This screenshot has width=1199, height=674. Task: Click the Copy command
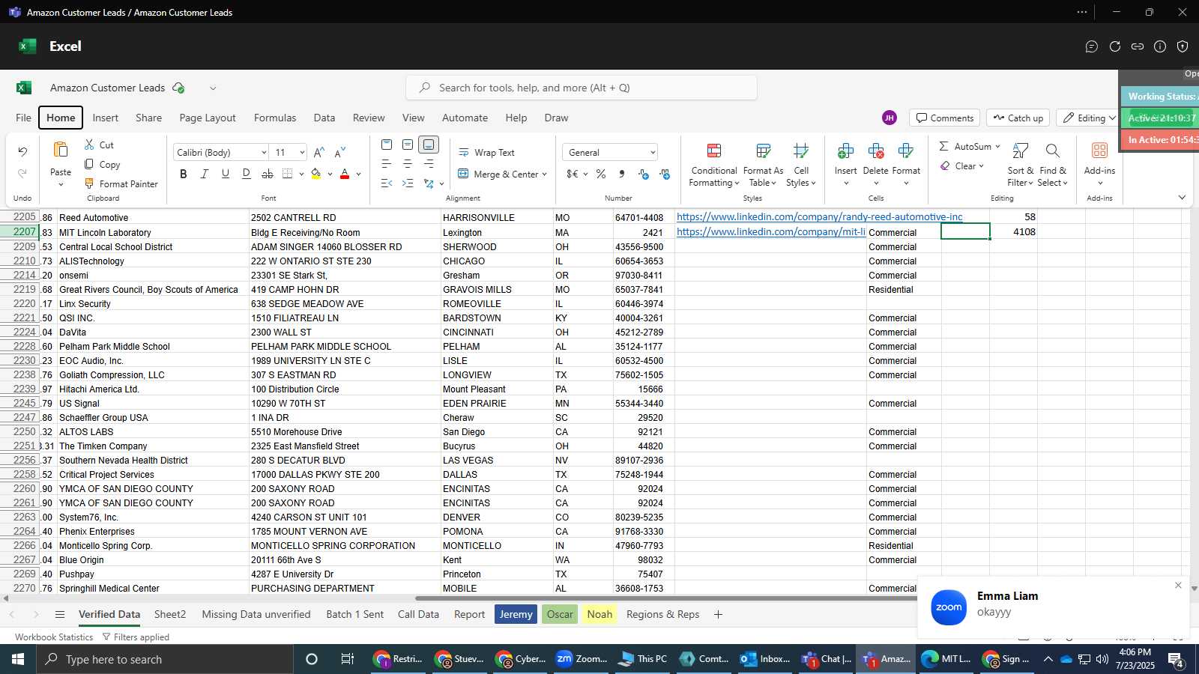click(102, 164)
